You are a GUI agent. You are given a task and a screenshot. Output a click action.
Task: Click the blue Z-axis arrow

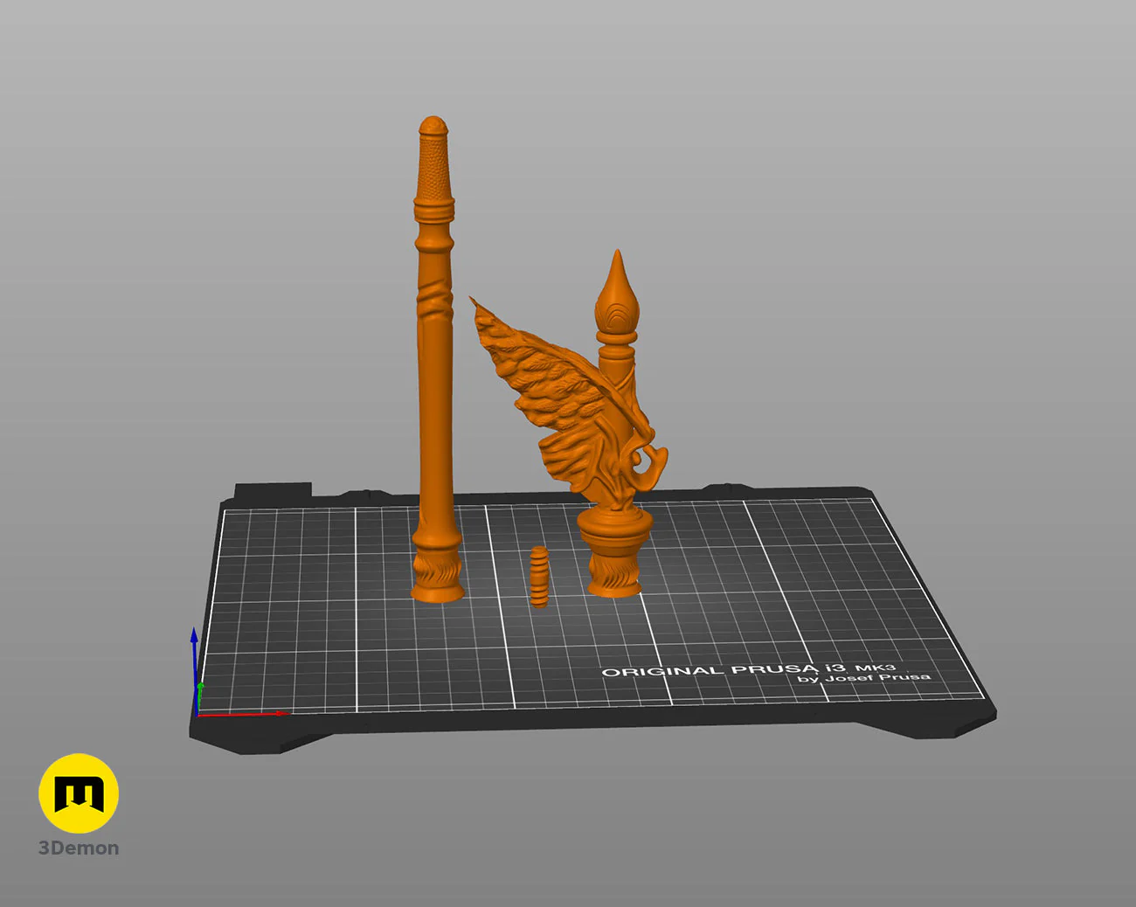point(194,655)
